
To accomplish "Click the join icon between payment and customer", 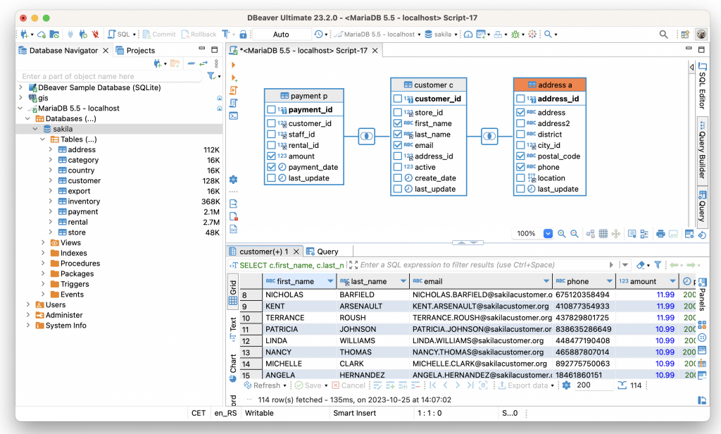I will point(366,136).
